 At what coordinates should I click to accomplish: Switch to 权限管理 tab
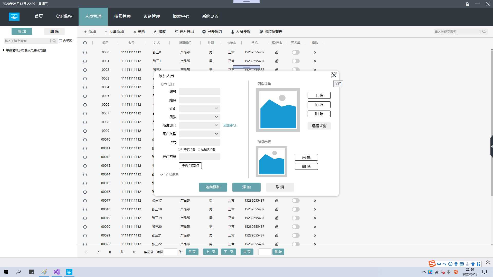(122, 16)
